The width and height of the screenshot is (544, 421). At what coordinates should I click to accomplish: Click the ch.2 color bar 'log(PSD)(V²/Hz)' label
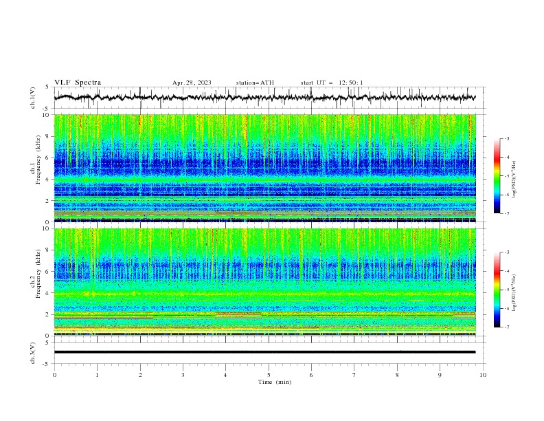[x=514, y=292]
